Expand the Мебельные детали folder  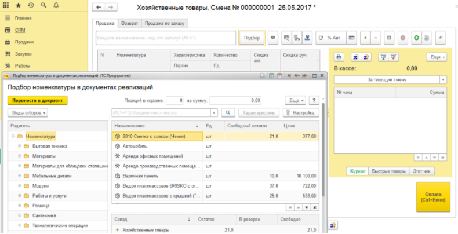point(20,175)
